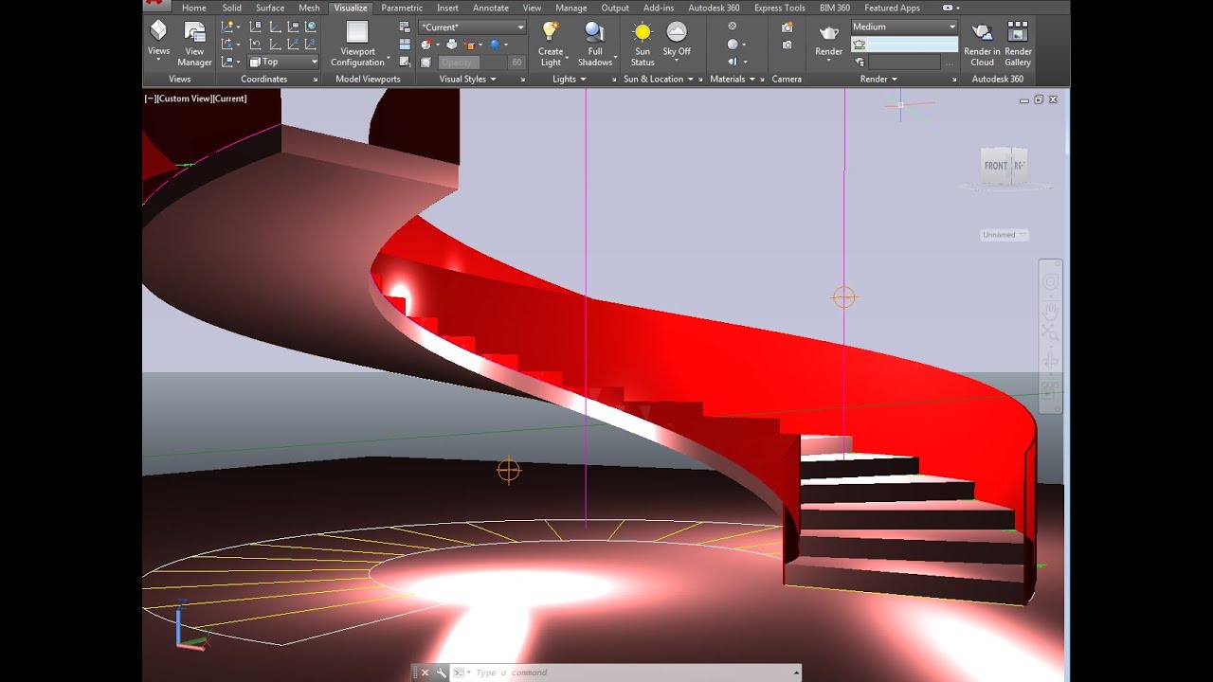The height and width of the screenshot is (682, 1213).
Task: Toggle Sun Status
Action: [x=643, y=44]
